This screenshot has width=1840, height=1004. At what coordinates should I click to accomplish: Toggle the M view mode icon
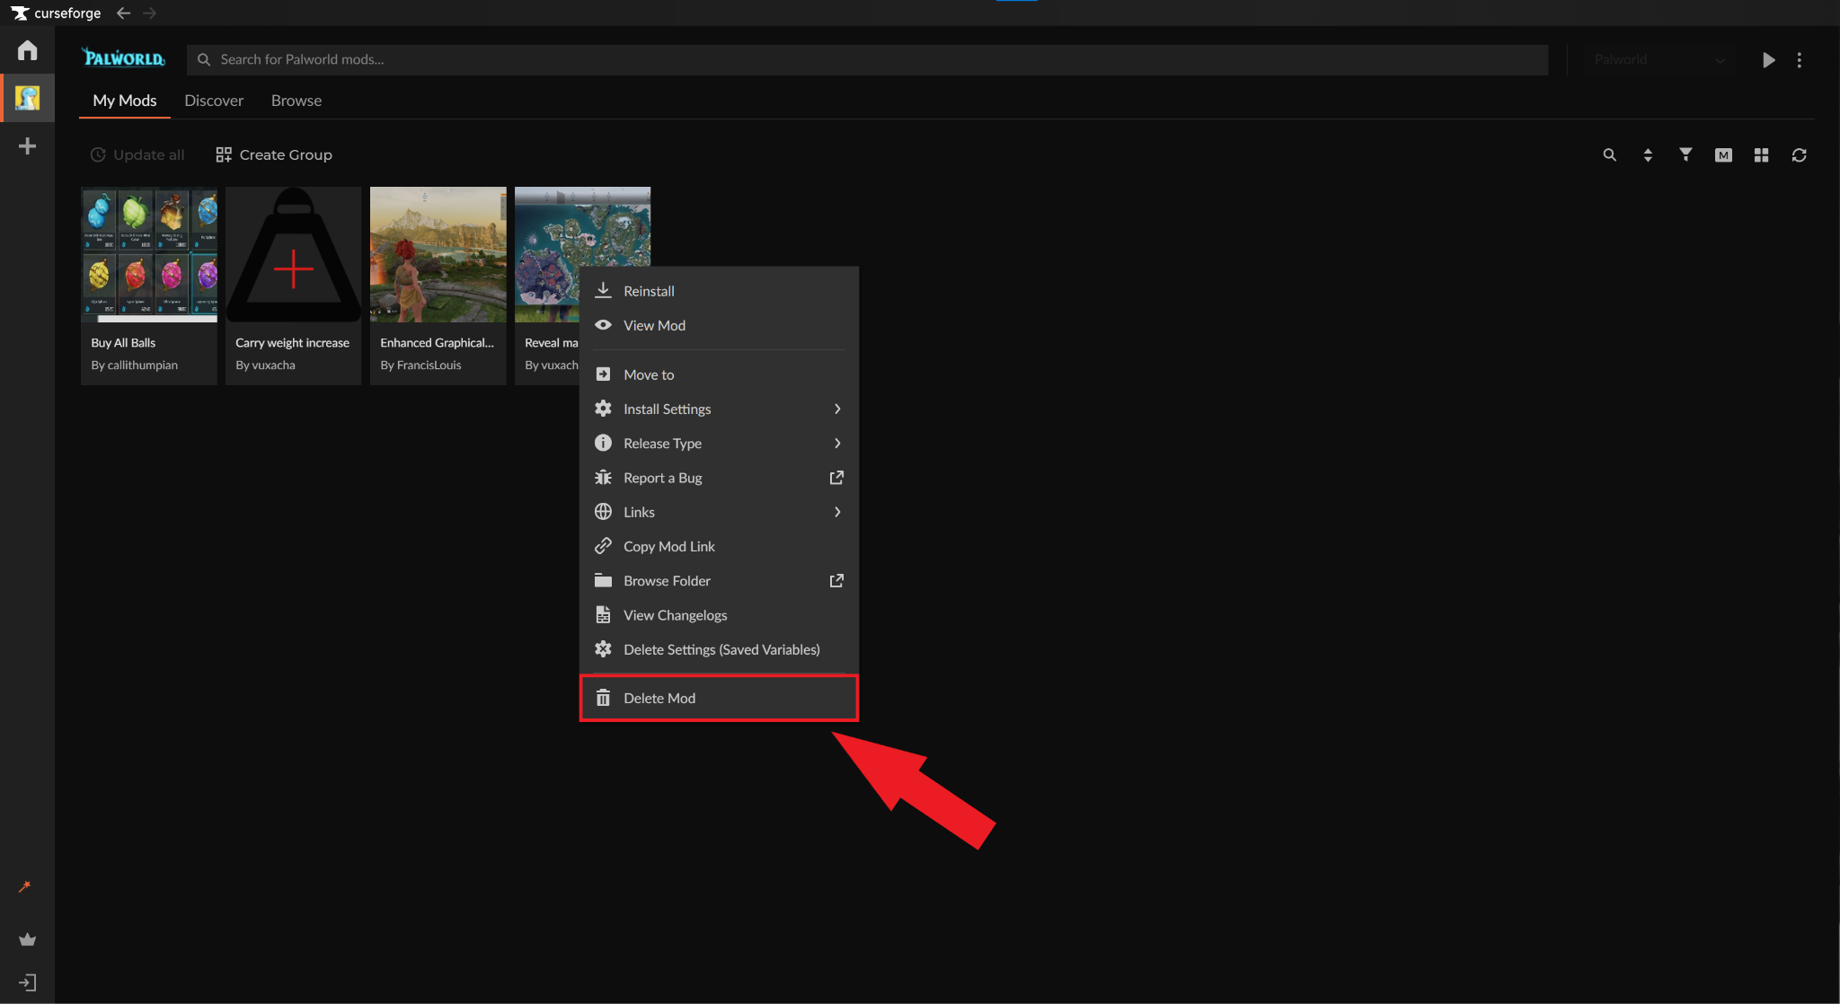[1723, 155]
